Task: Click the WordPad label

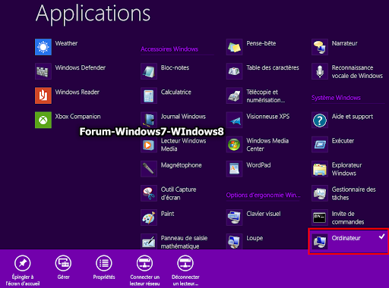Action: click(258, 165)
